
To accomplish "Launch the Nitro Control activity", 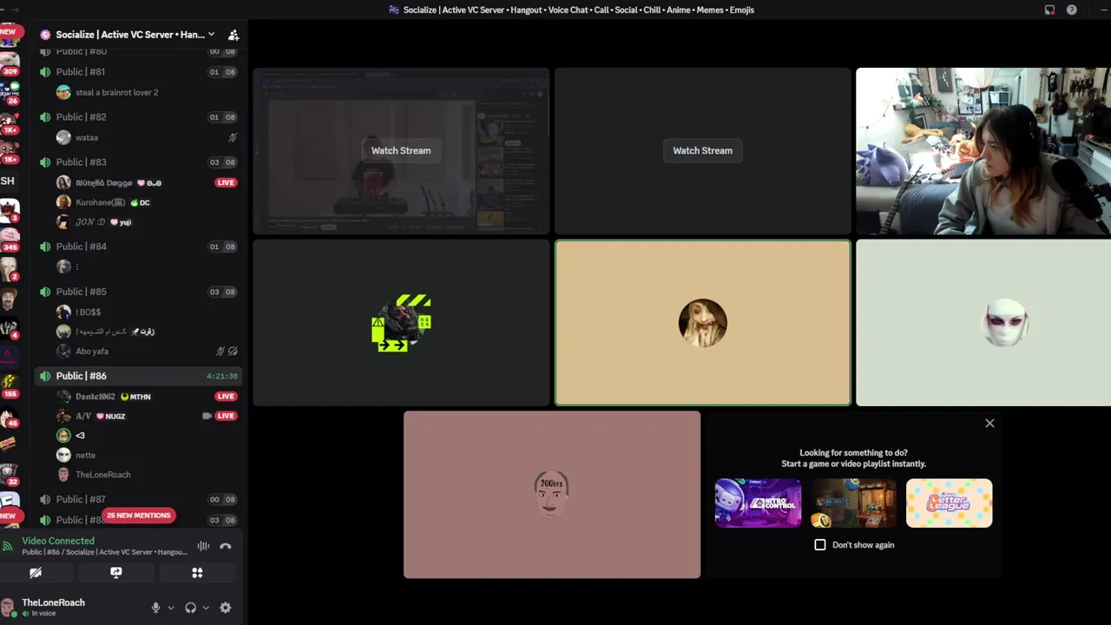I will [x=758, y=503].
